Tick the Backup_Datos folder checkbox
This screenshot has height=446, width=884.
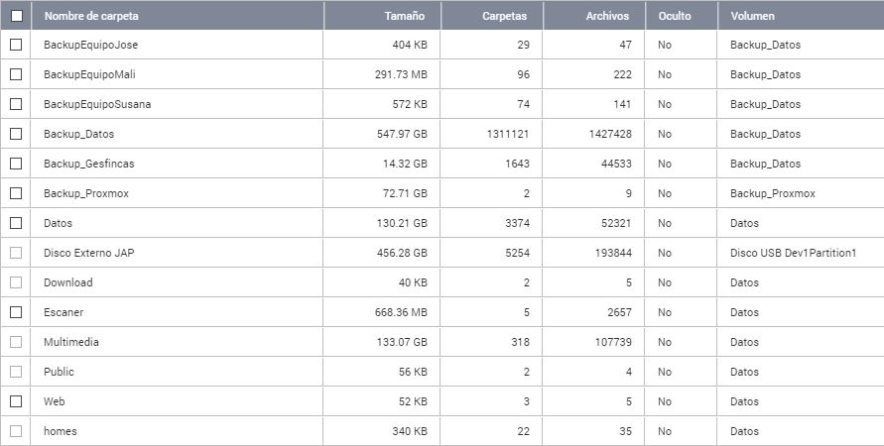16,134
